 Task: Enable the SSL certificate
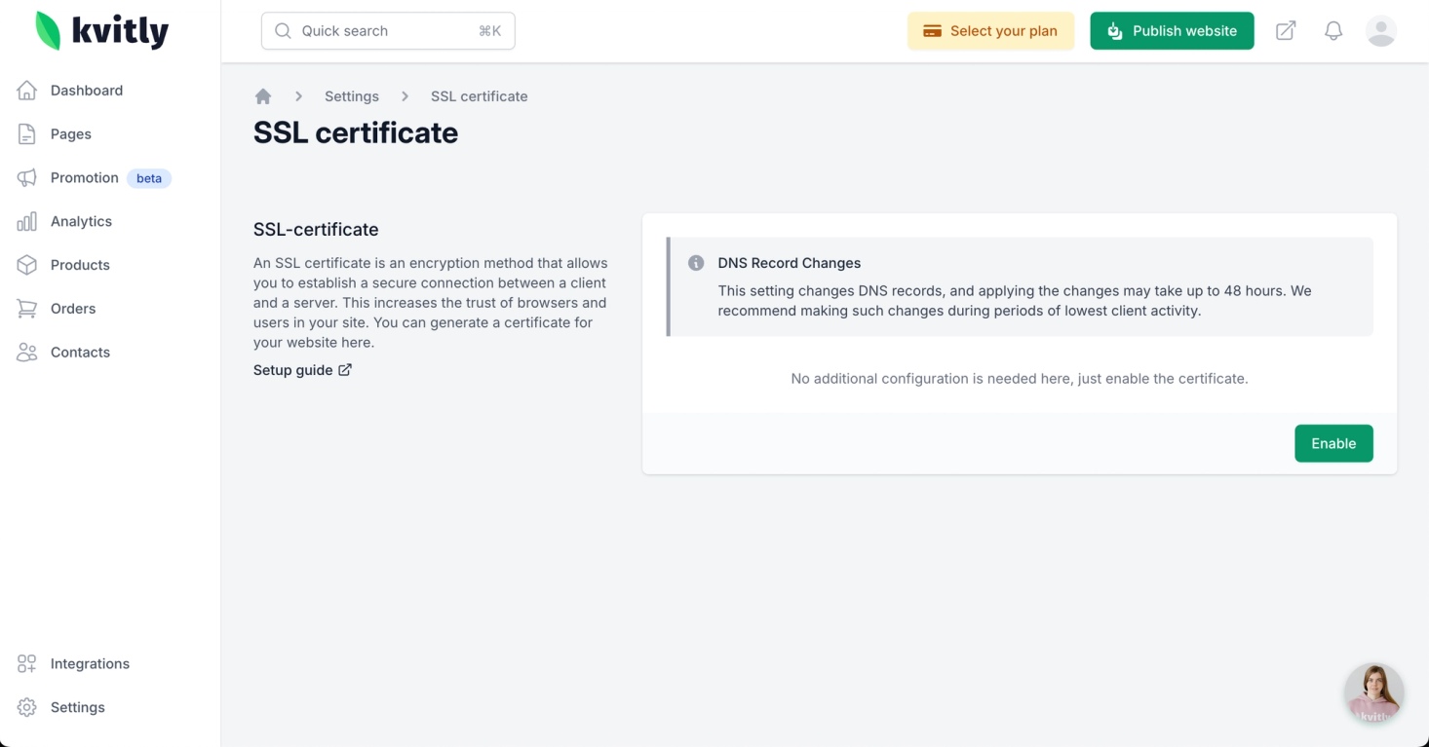coord(1333,443)
